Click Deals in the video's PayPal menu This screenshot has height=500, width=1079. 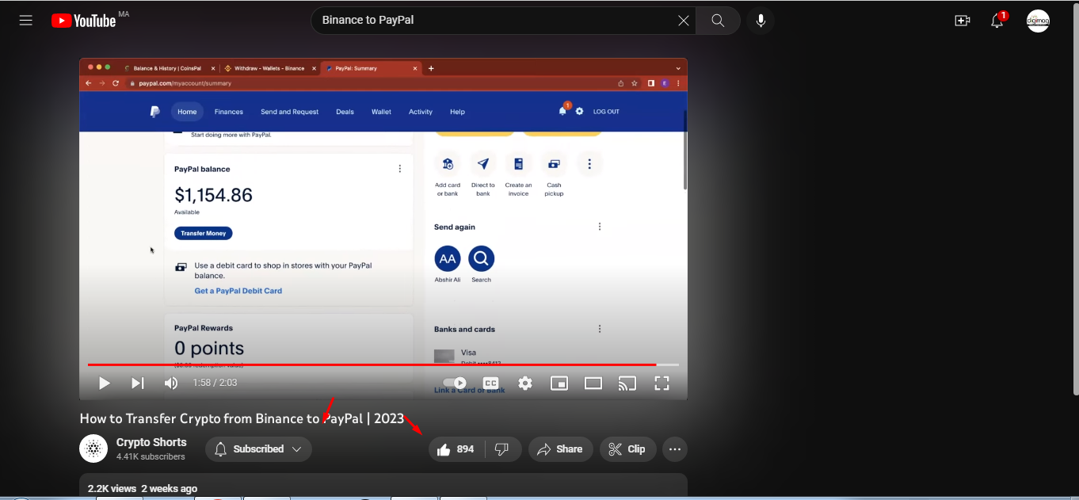345,112
